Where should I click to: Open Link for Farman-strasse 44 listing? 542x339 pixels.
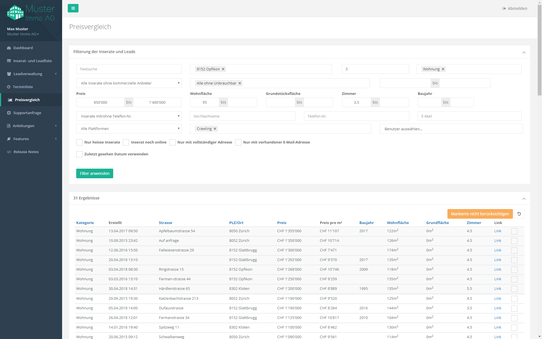(498, 279)
